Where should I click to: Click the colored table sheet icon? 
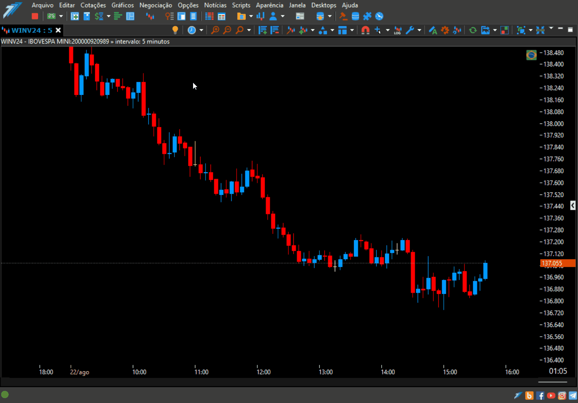222,16
